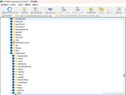Expand the post.furure folder
This screenshot has height=95, width=126.
tap(9, 24)
